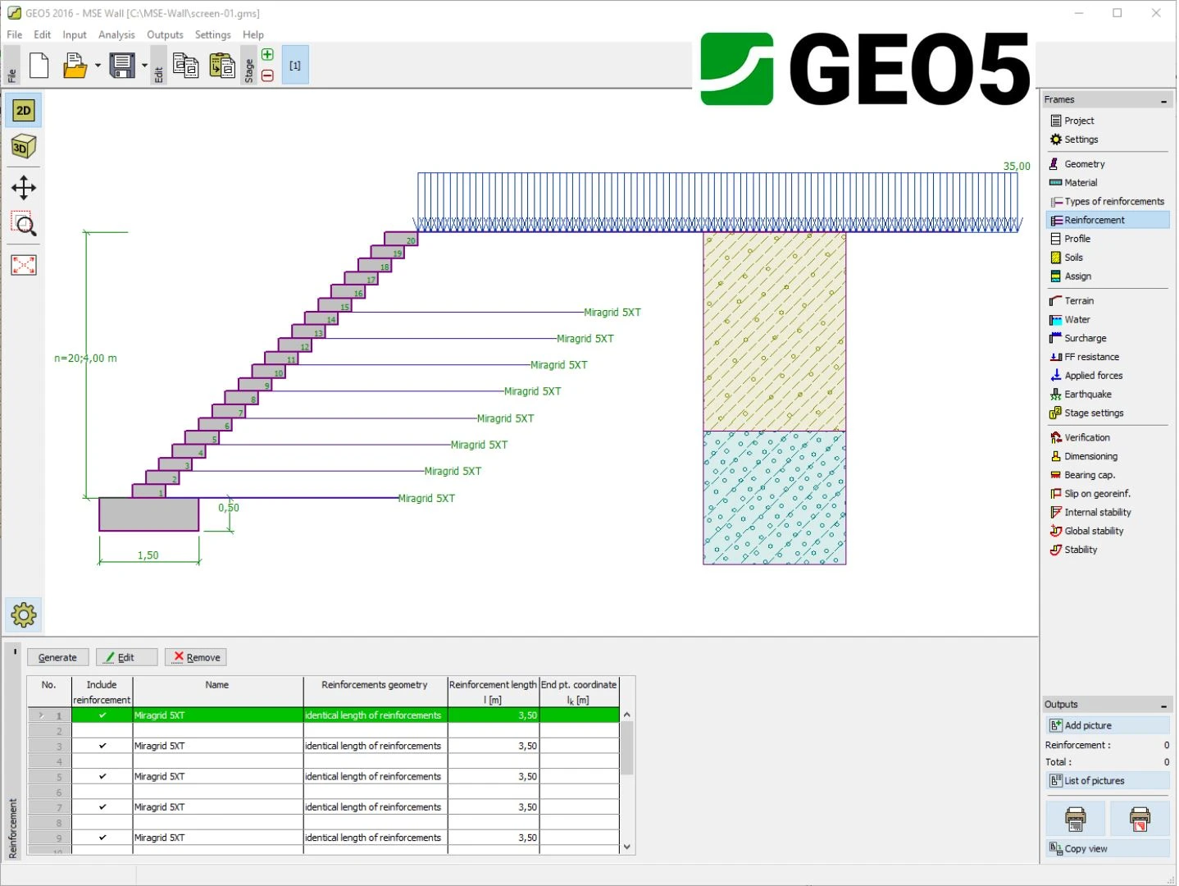Open the Analysis menu
The width and height of the screenshot is (1179, 886).
click(x=116, y=34)
